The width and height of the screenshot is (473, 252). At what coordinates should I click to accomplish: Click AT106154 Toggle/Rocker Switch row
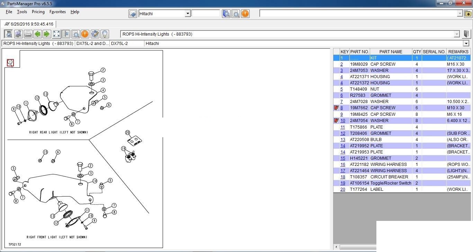click(402, 183)
